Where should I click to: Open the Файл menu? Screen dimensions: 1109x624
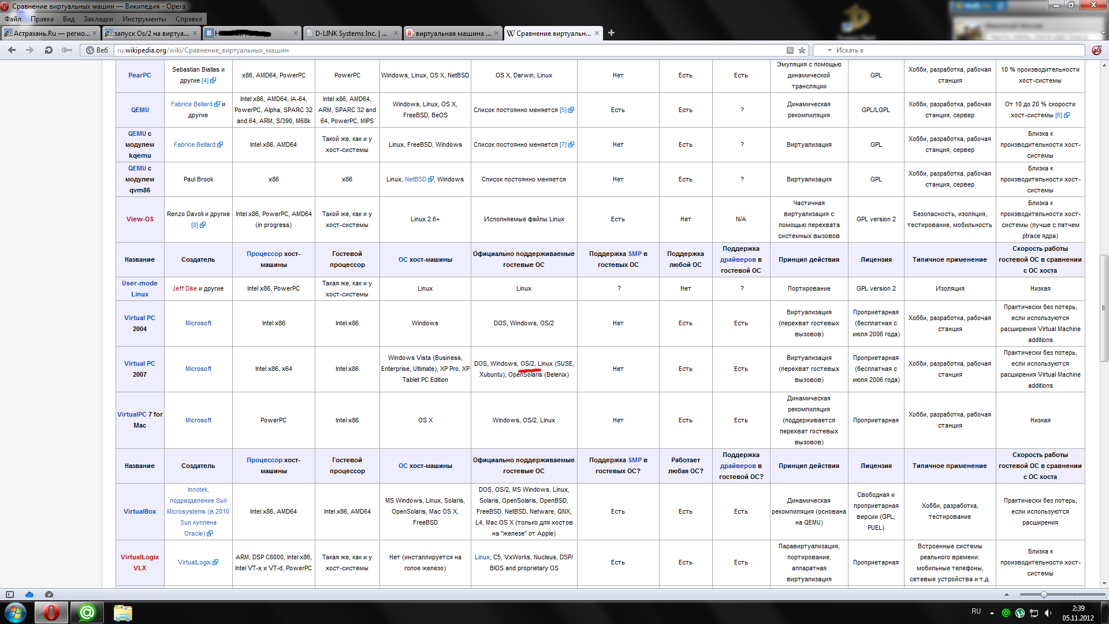(13, 19)
